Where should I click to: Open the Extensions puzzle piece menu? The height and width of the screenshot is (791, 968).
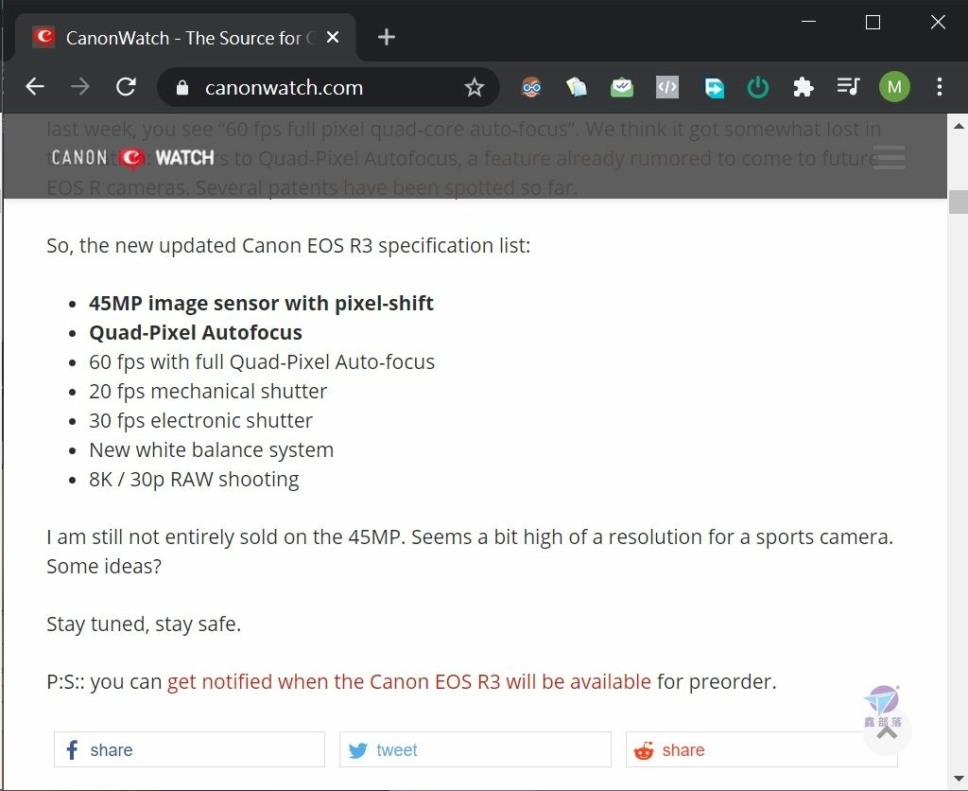click(804, 87)
